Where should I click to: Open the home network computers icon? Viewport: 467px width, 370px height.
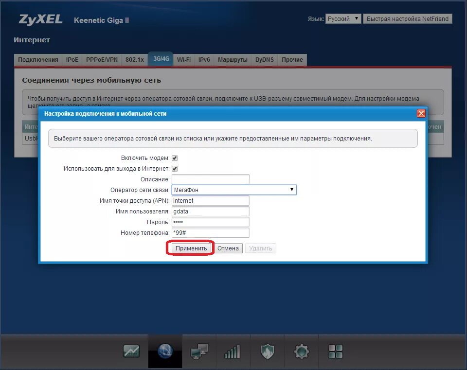(x=199, y=351)
